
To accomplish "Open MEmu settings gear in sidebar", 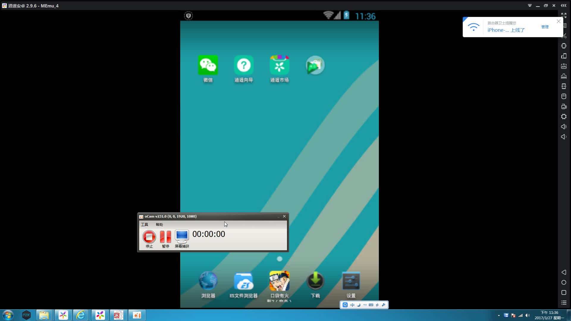I will coord(564,117).
